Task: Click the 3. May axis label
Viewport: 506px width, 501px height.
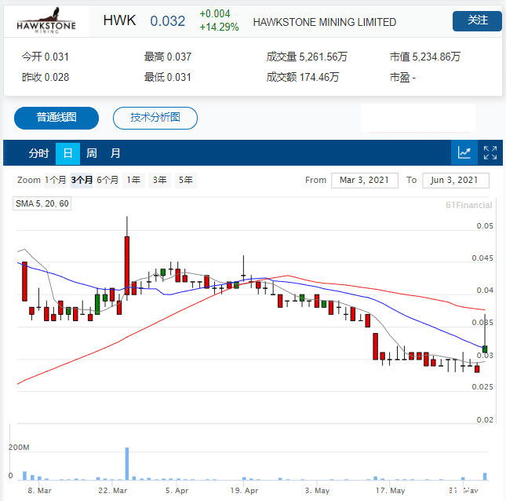Action: coord(317,490)
